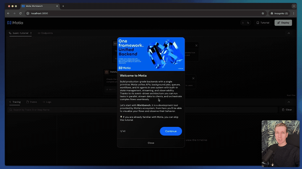Screen dimensions: 302x169
Task: Click the Deploy button
Action: [x=283, y=23]
